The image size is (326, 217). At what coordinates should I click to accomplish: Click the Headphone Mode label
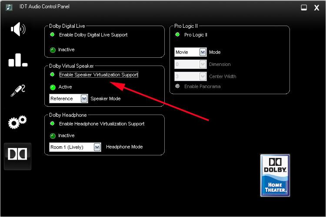(x=124, y=147)
